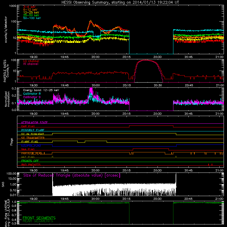Click the SAS vertical axis label

tap(3, 184)
